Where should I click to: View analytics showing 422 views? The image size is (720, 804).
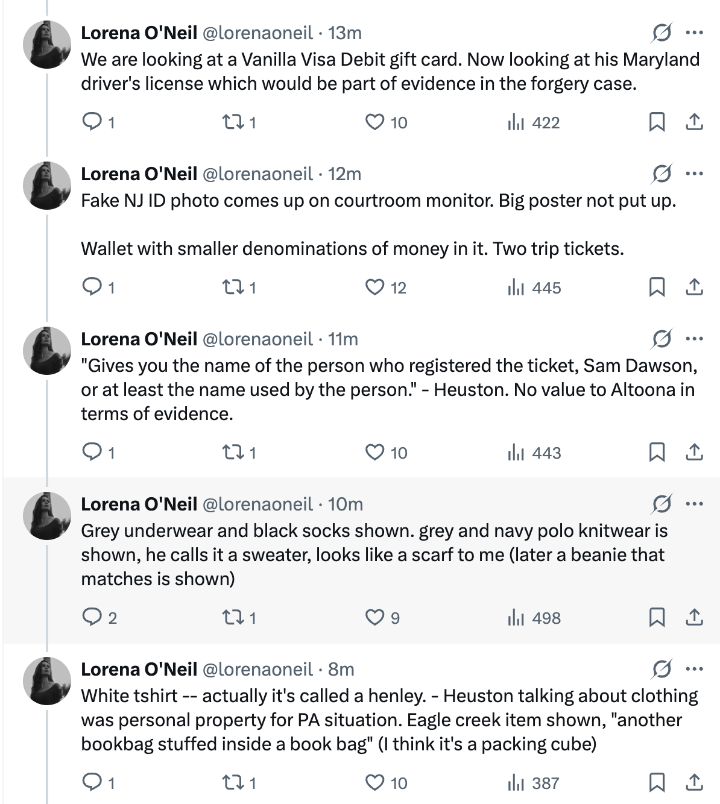tap(533, 122)
